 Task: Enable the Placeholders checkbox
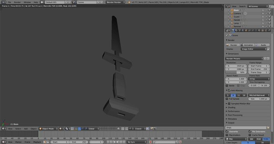[x=227, y=135]
